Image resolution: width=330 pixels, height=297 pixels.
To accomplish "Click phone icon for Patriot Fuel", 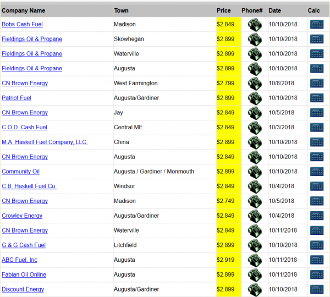I will [x=254, y=98].
